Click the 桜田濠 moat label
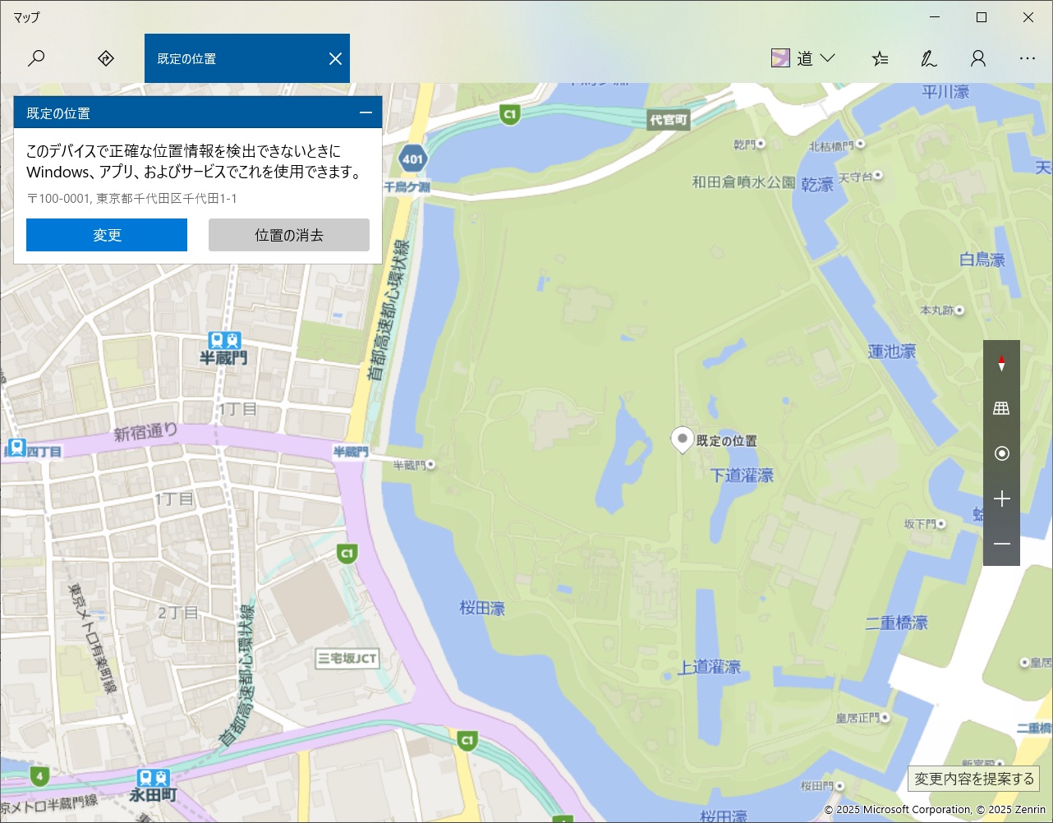This screenshot has height=823, width=1053. (x=482, y=609)
